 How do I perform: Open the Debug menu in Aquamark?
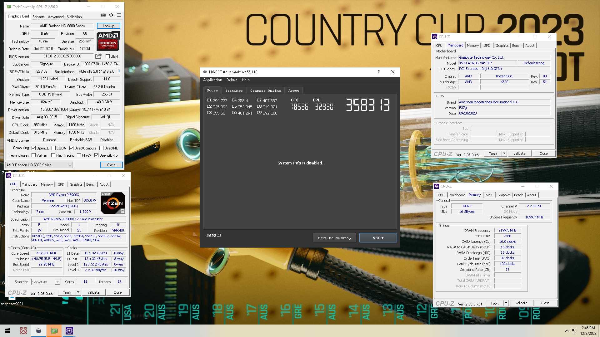pos(232,80)
